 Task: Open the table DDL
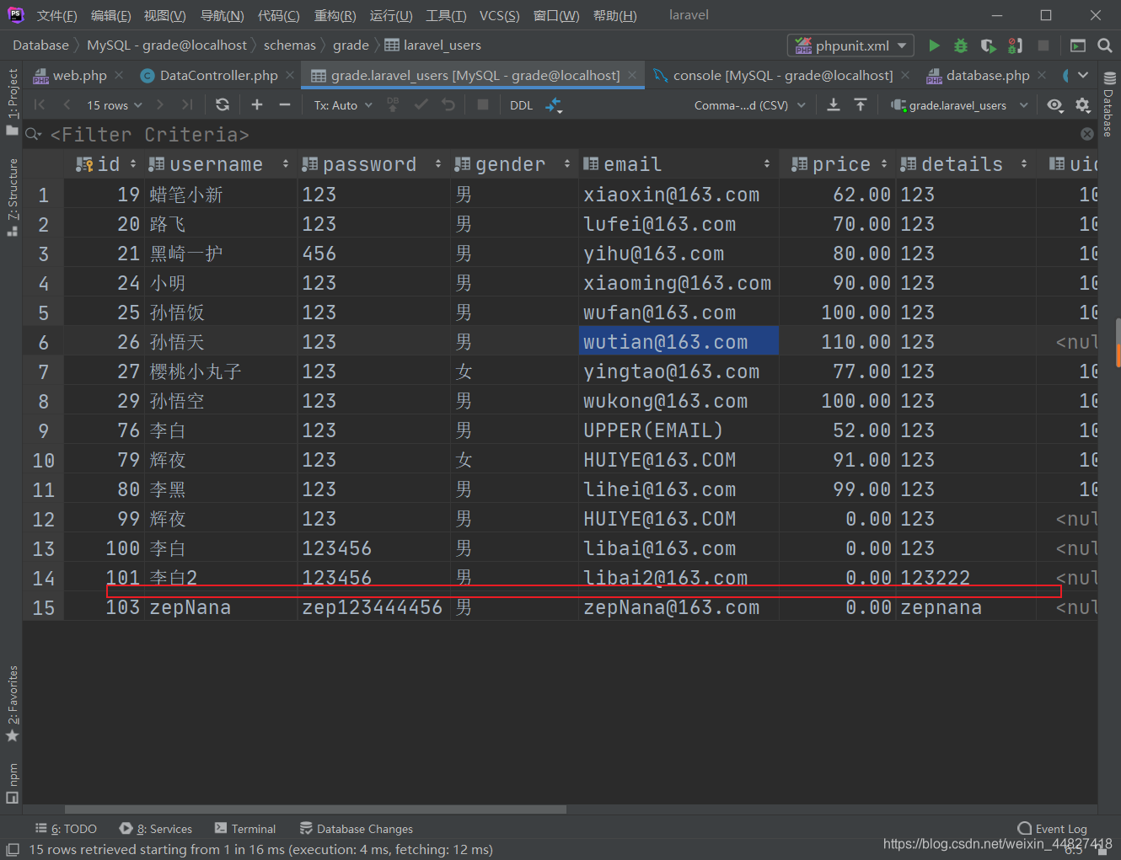point(522,105)
